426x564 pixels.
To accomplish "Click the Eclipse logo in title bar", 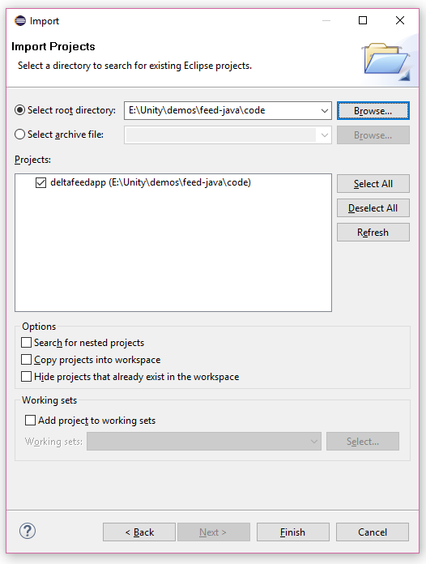I will tap(20, 21).
